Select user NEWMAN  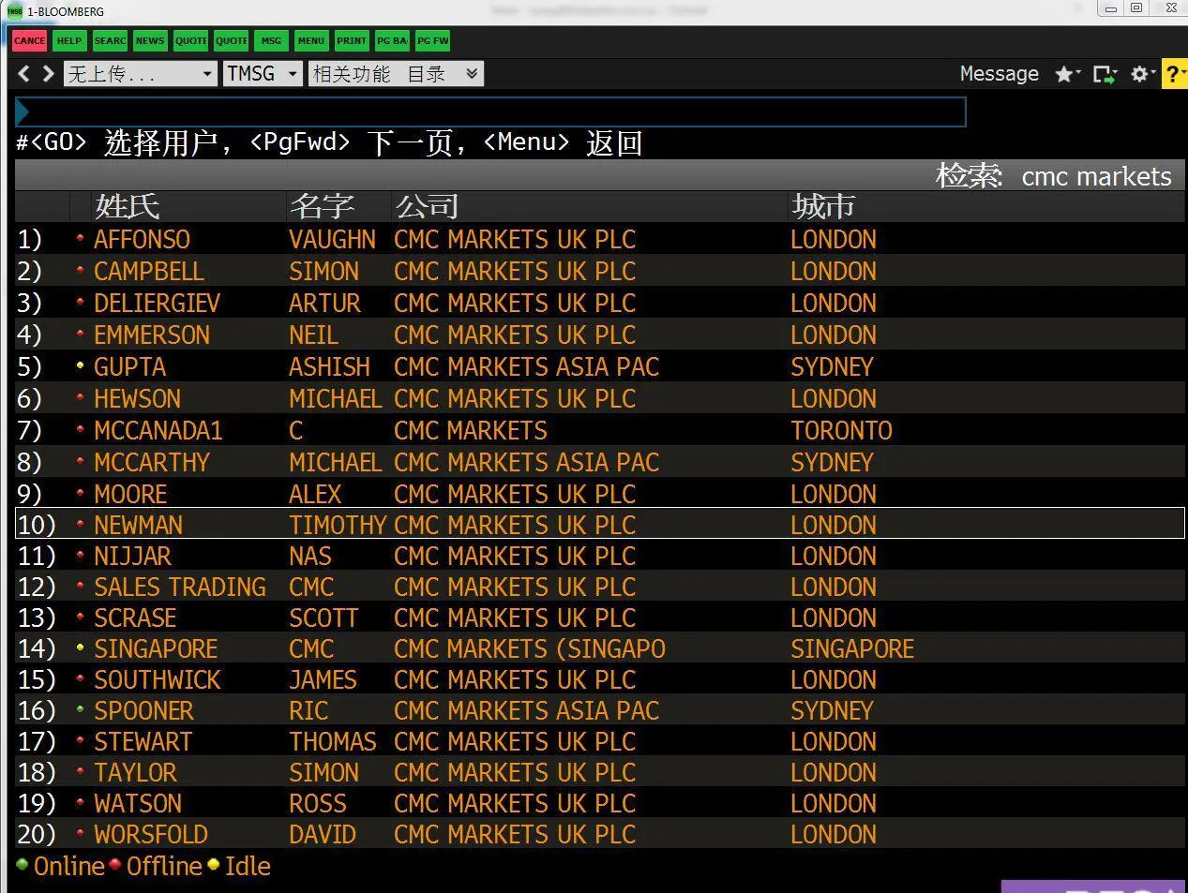coord(138,526)
